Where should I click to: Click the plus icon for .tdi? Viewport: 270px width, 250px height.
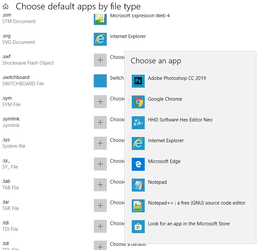coord(100,226)
